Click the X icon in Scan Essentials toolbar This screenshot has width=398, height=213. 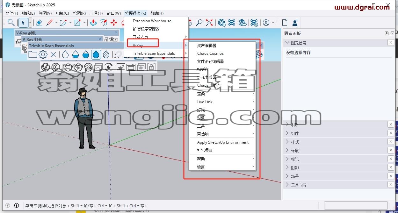(x=53, y=54)
